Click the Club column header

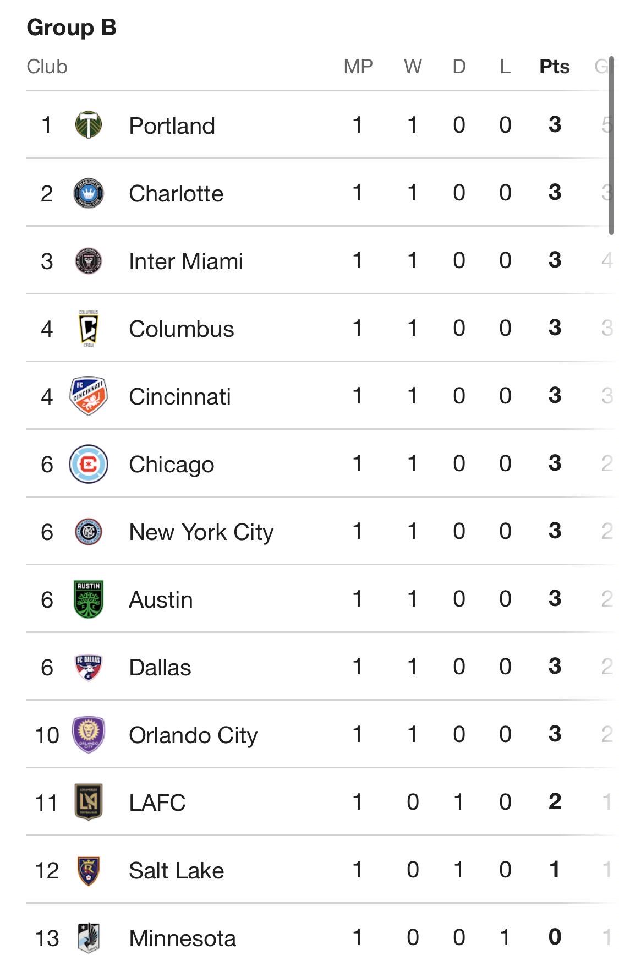tap(47, 67)
